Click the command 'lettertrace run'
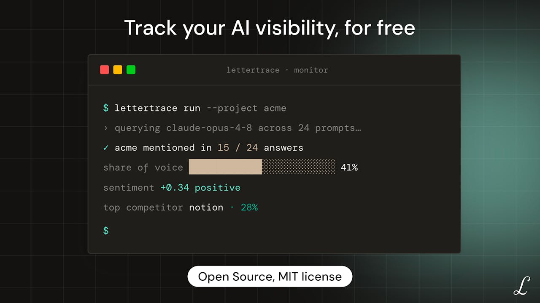This screenshot has height=303, width=540. (x=157, y=108)
